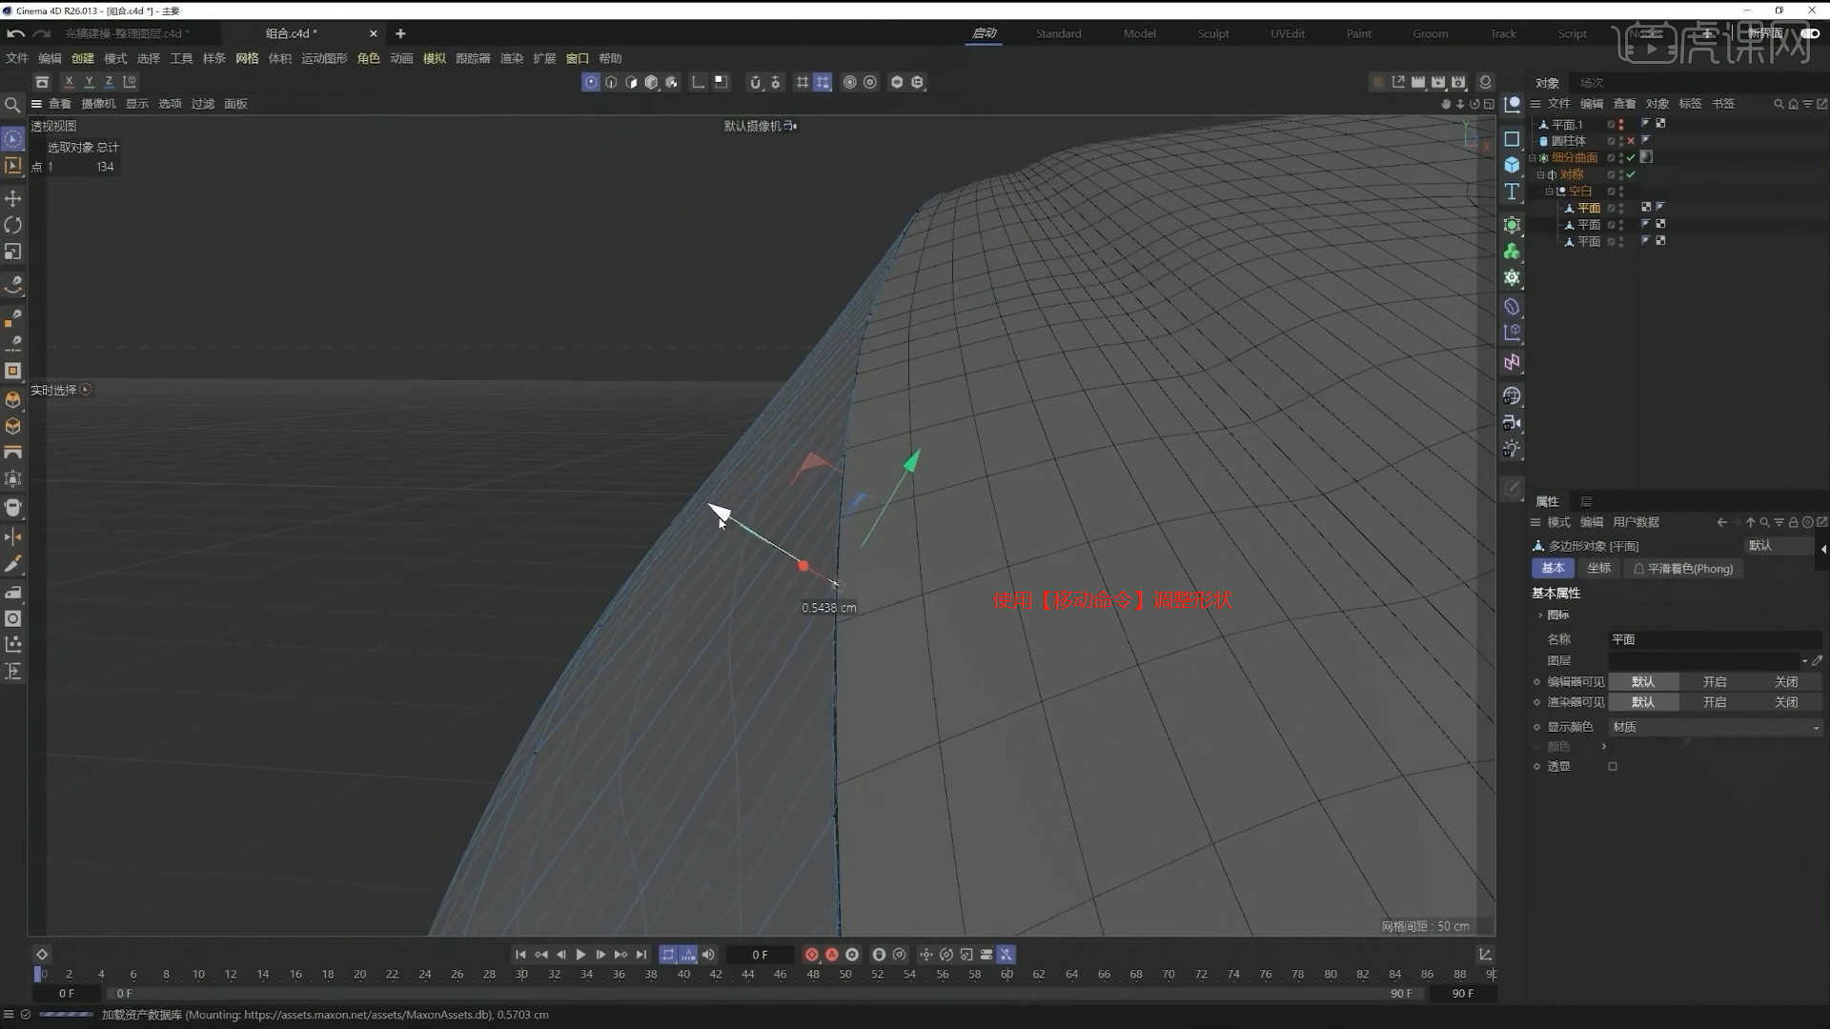Toggle Y axis lock
Screen dimensions: 1830x1029
(89, 82)
